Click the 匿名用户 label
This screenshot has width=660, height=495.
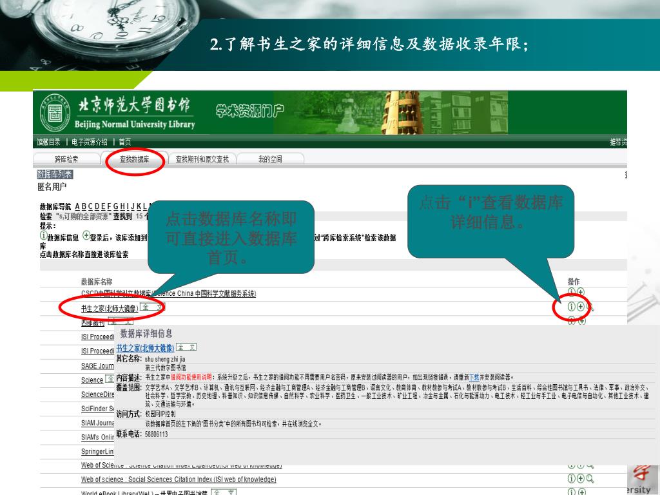point(52,187)
